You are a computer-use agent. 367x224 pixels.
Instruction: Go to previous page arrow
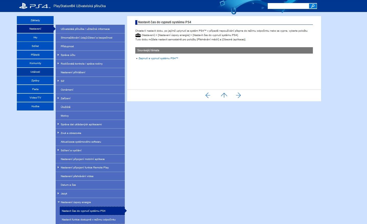[x=208, y=95]
